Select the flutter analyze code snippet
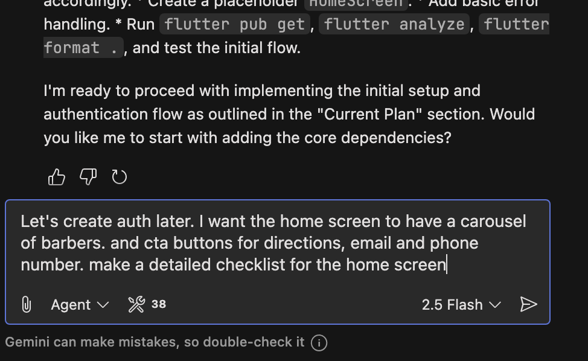 point(393,24)
